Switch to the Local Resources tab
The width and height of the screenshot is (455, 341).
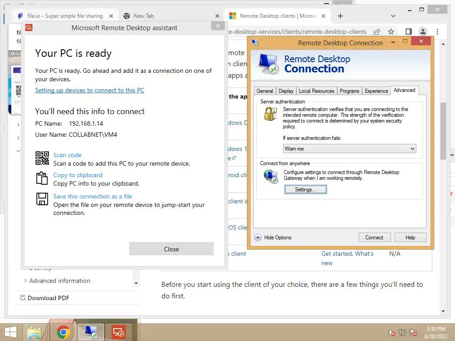tap(316, 91)
